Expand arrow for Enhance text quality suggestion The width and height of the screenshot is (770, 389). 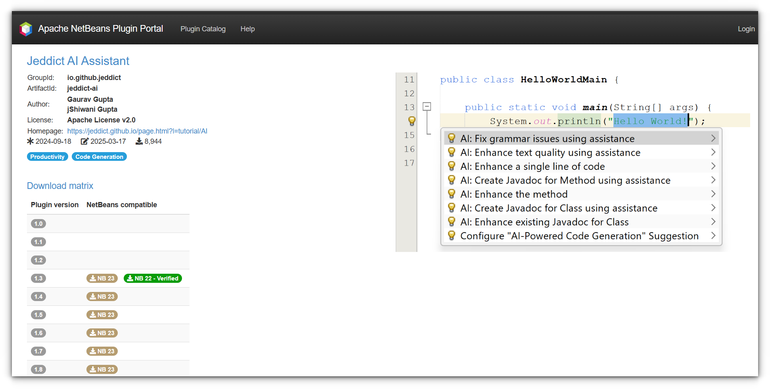713,153
